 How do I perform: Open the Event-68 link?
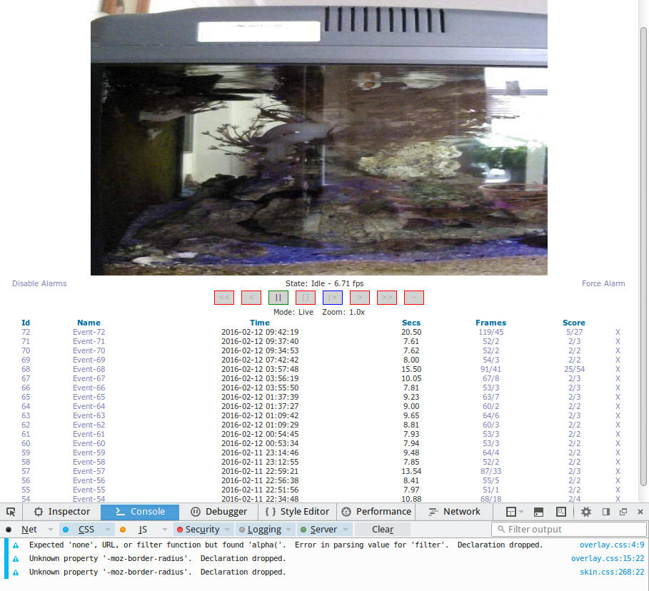(89, 369)
